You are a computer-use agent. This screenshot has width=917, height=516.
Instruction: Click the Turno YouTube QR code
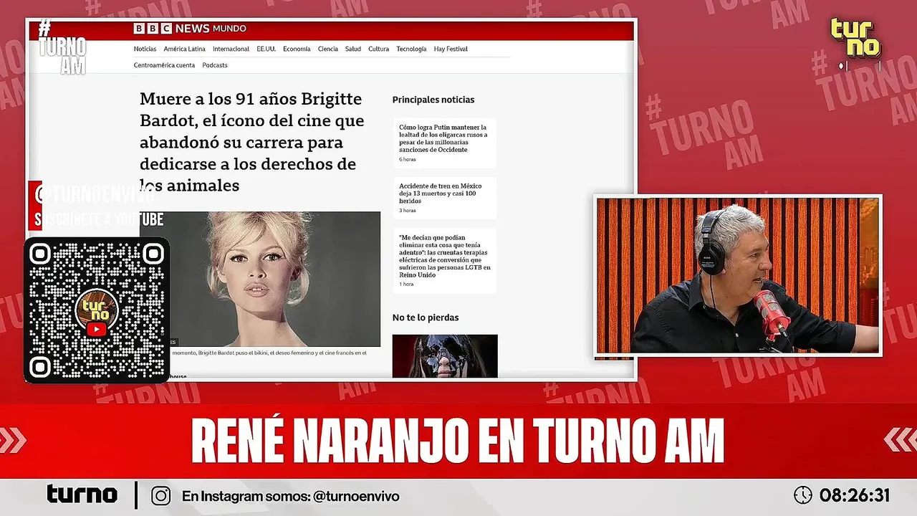[97, 310]
